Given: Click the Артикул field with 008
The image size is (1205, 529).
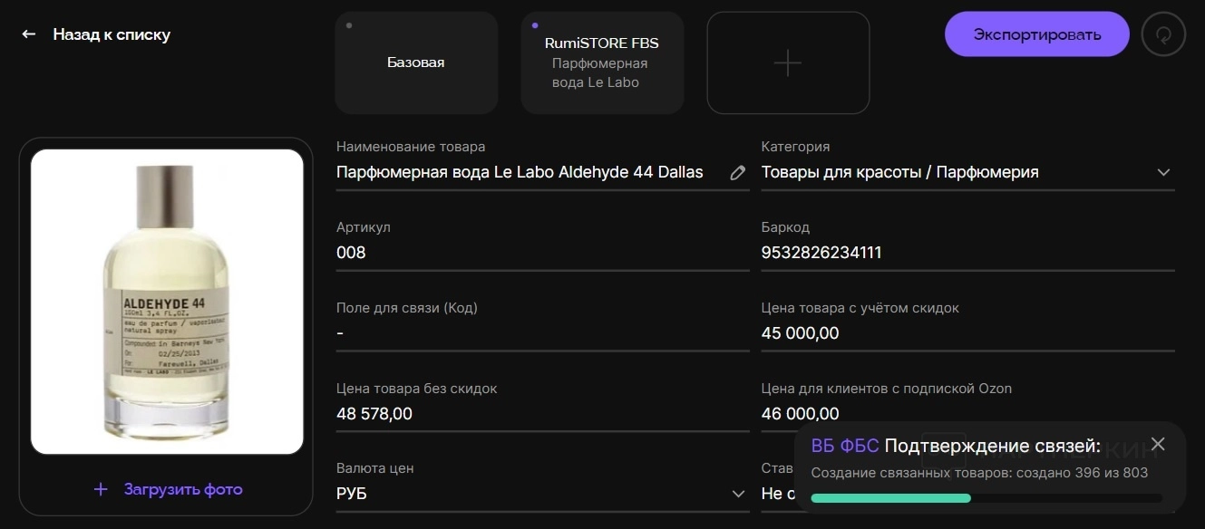Looking at the screenshot, I should (x=541, y=253).
